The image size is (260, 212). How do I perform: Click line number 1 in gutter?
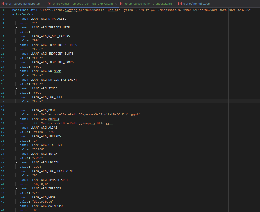coord(3,10)
